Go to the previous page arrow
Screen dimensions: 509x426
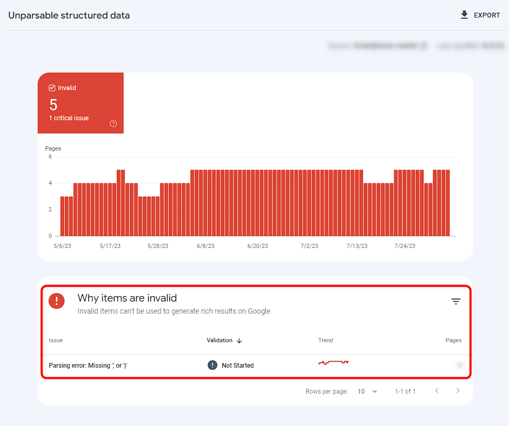pyautogui.click(x=437, y=390)
